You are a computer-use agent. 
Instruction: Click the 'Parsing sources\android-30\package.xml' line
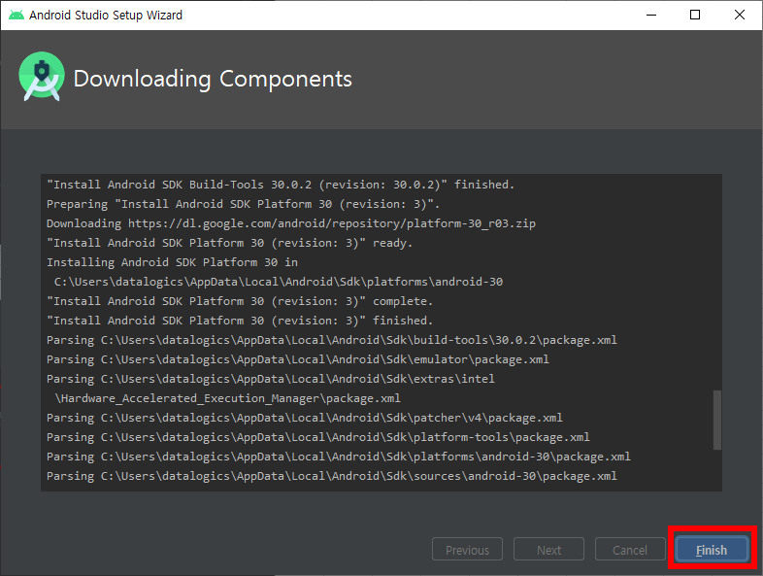[332, 476]
